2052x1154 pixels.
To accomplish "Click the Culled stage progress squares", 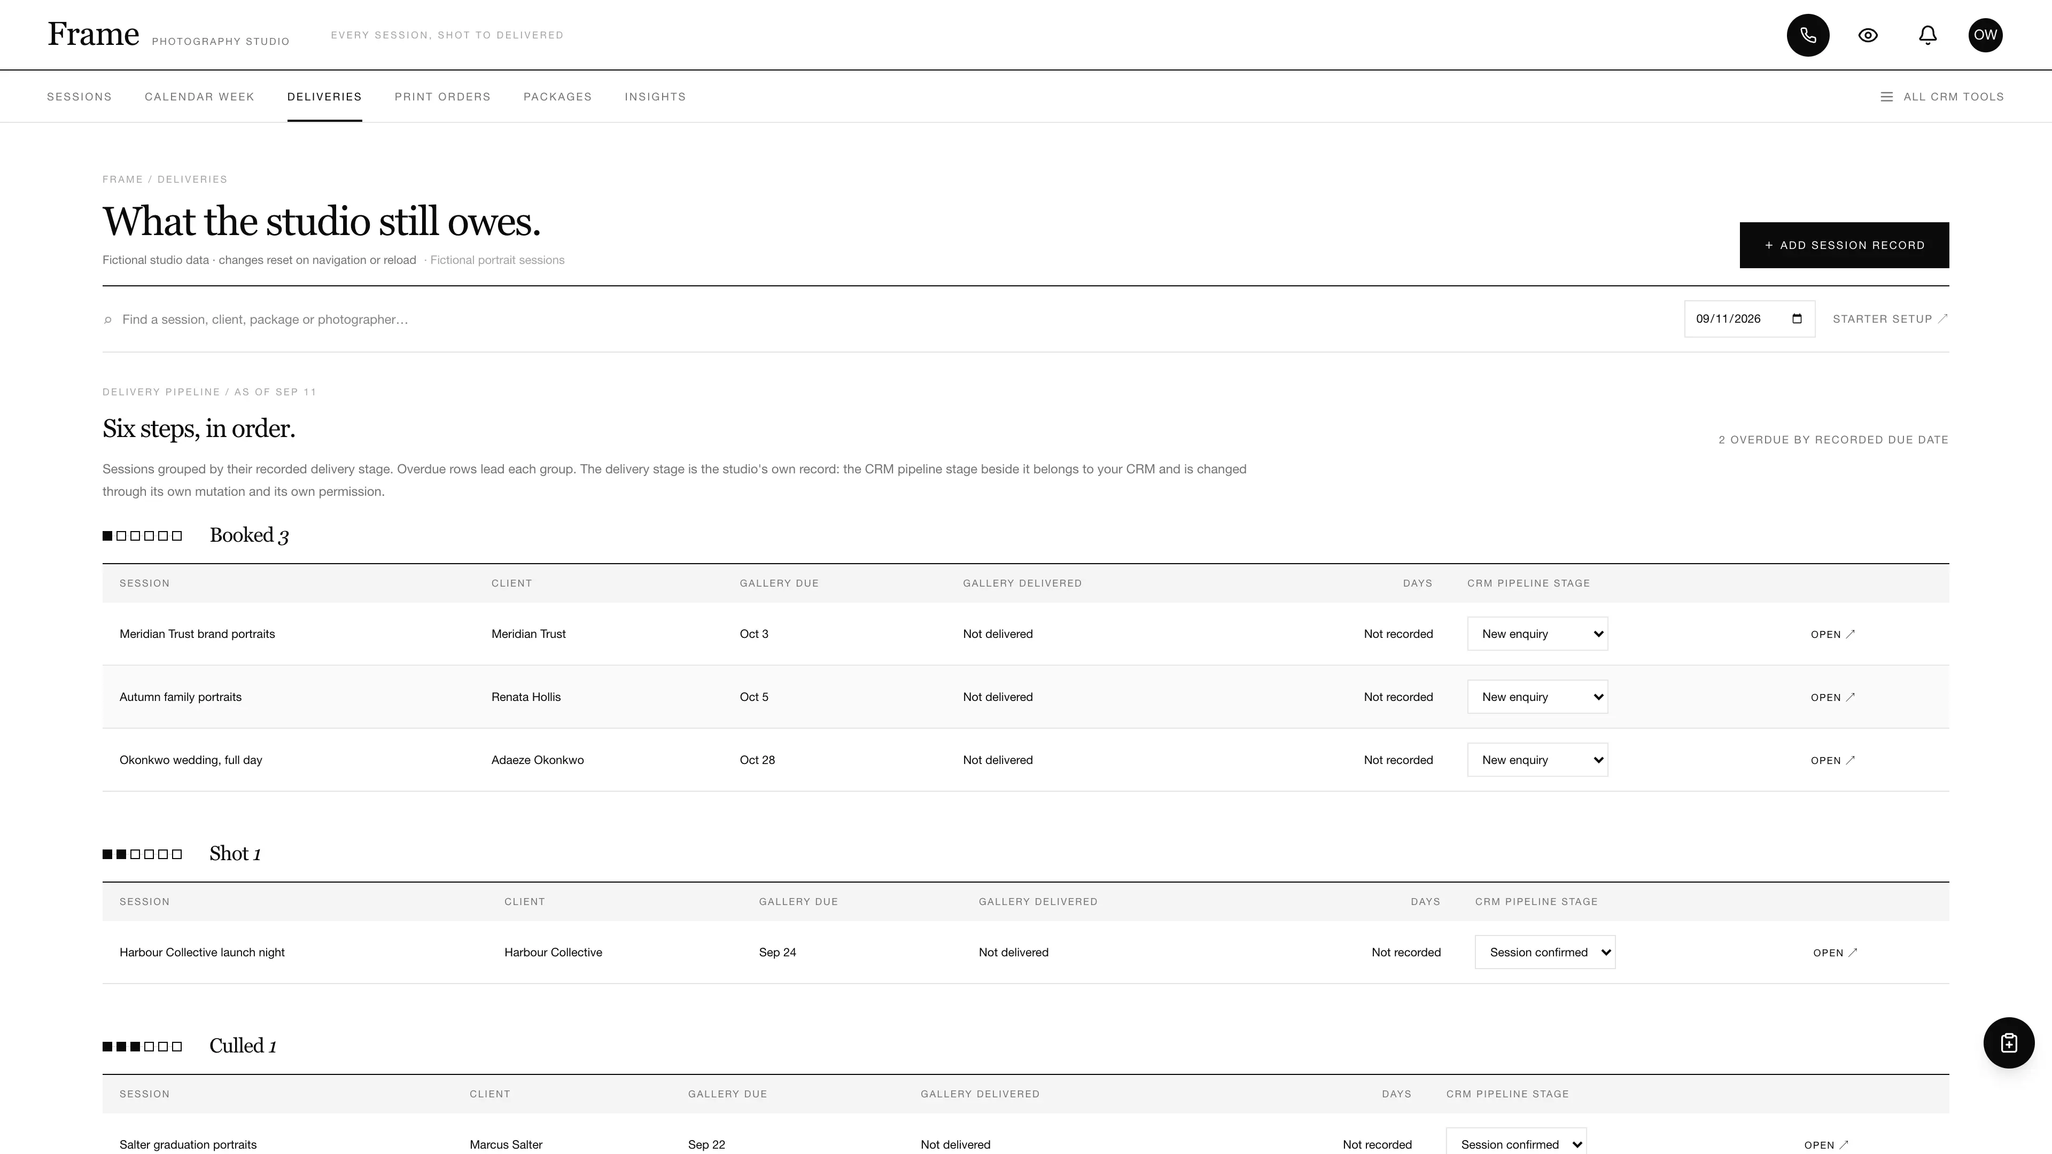I will click(x=143, y=1047).
